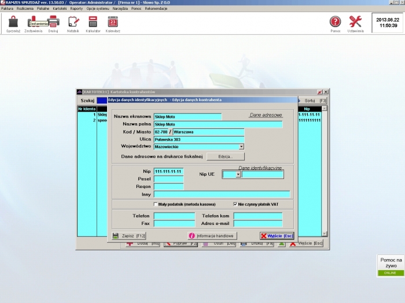
Task: Click the Nr klienta column header
Action: click(87, 109)
